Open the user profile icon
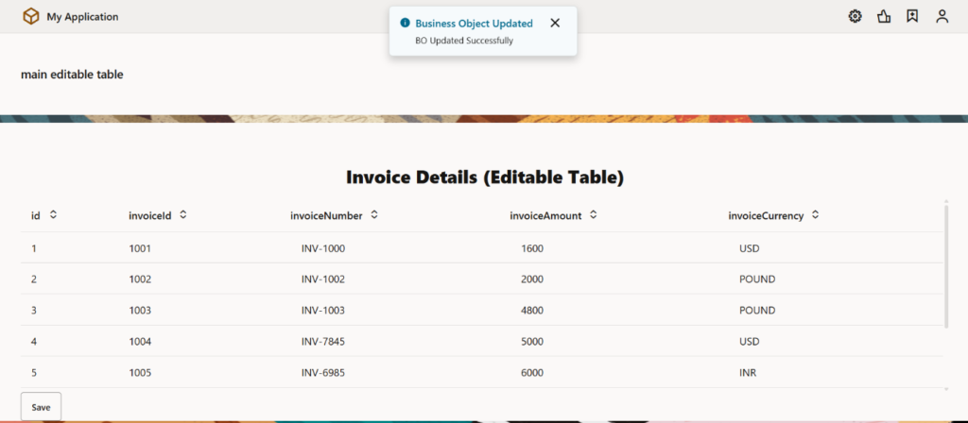The width and height of the screenshot is (968, 423). point(942,16)
